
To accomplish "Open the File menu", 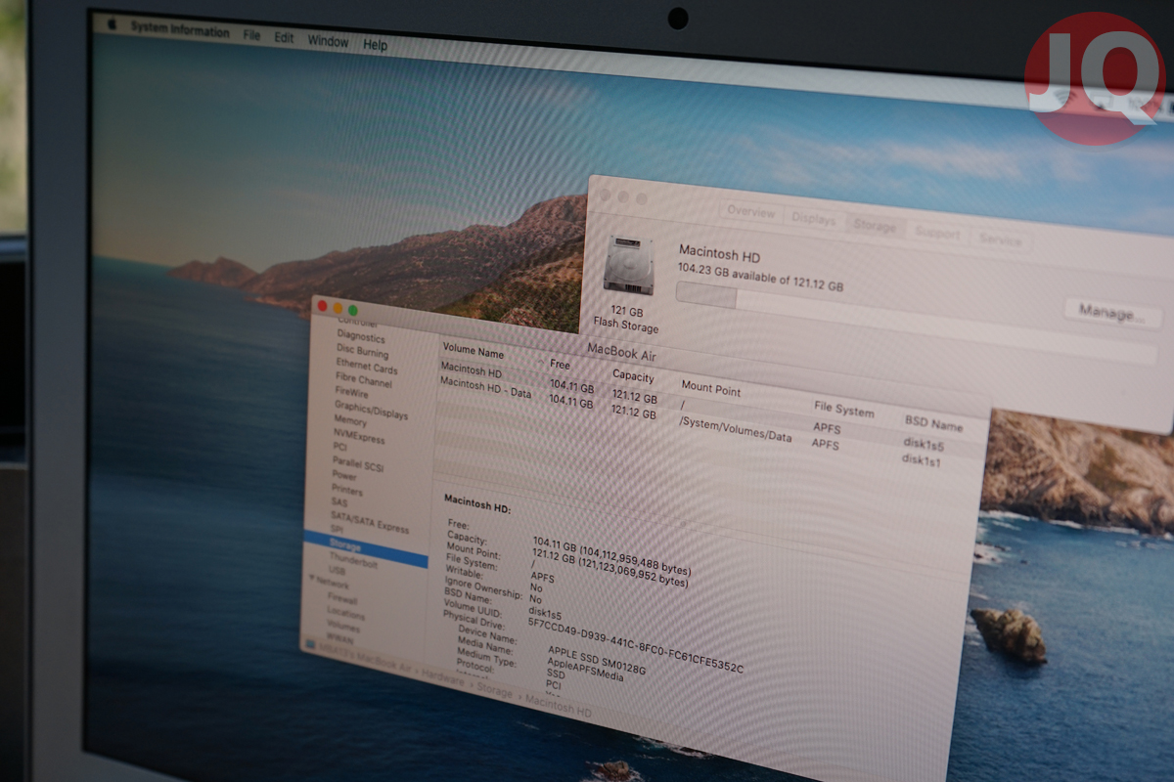I will pos(251,35).
